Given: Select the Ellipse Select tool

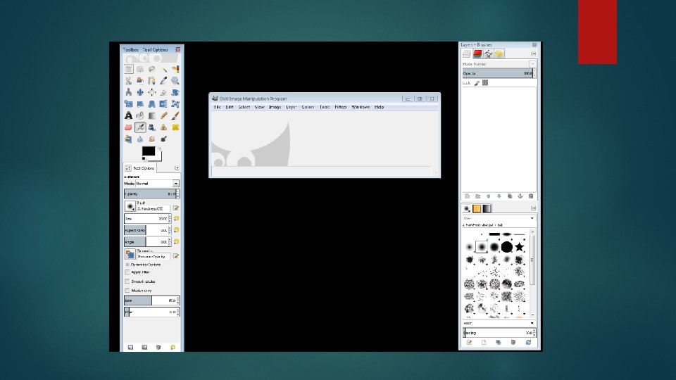Looking at the screenshot, I should click(140, 69).
